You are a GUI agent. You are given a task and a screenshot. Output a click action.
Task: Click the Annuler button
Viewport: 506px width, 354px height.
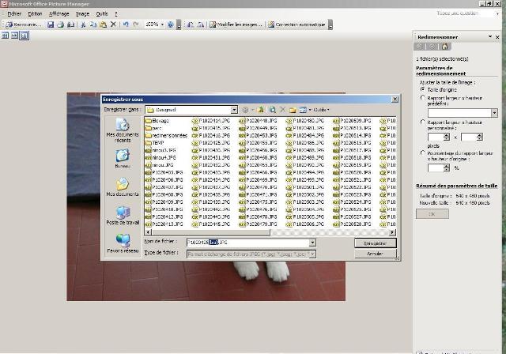click(375, 254)
